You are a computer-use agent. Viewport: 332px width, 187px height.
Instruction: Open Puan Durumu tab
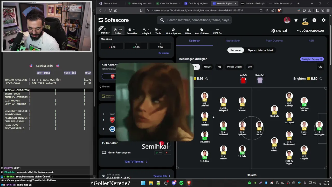[274, 41]
